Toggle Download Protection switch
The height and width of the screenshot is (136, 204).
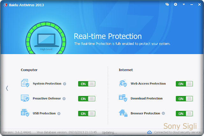pyautogui.click(x=184, y=99)
